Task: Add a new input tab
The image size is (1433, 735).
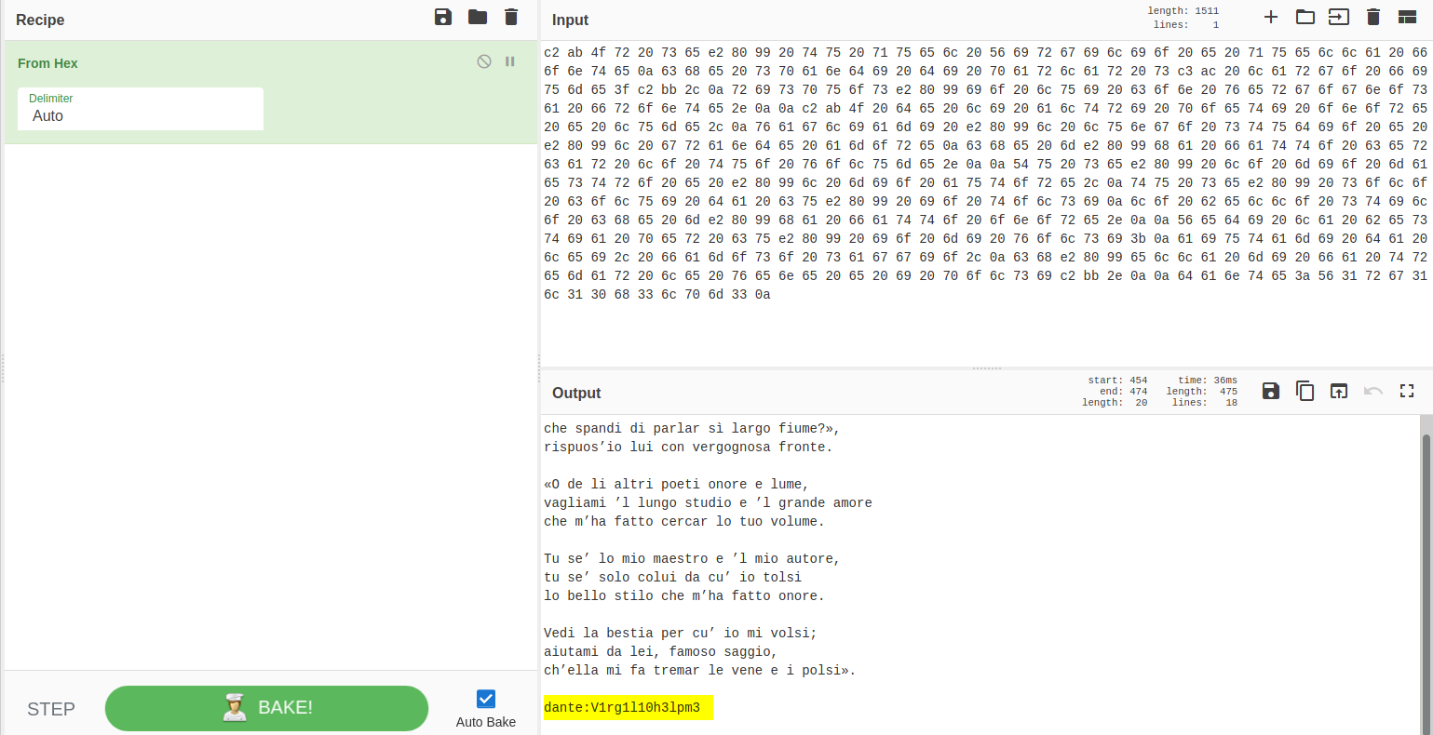Action: pos(1271,17)
